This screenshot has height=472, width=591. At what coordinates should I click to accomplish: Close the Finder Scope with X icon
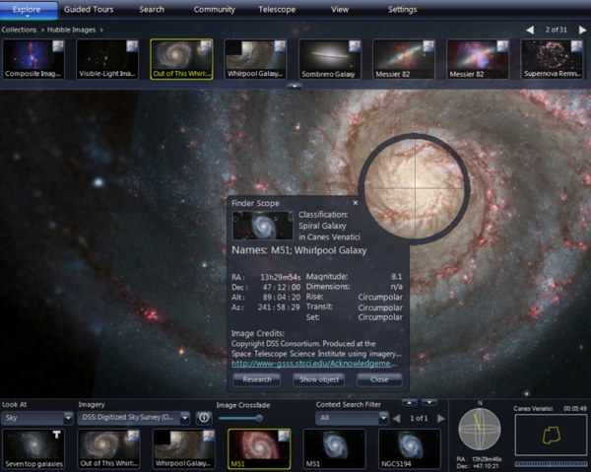point(356,202)
